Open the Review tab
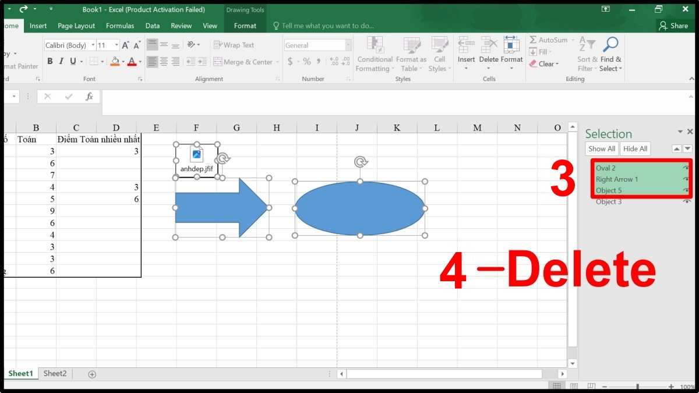Viewport: 699px width, 393px height. 181,26
